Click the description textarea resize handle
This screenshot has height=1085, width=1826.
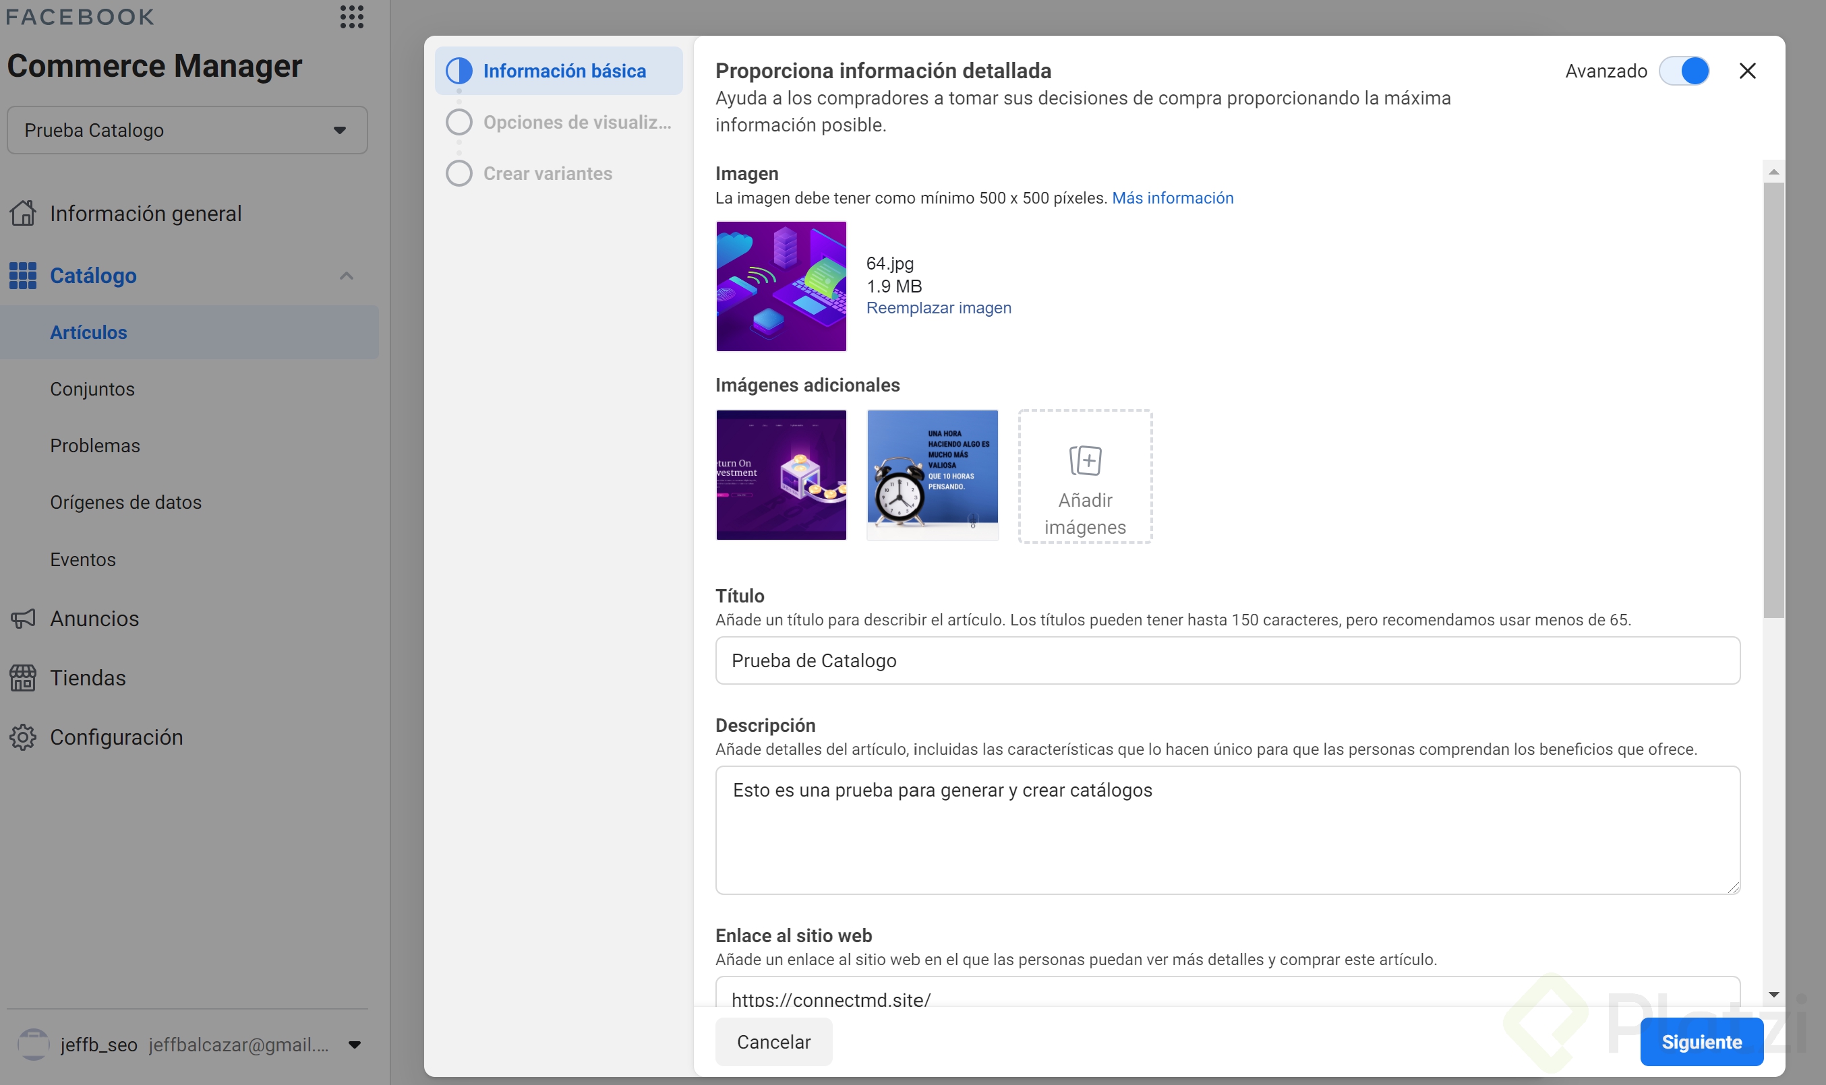coord(1733,887)
